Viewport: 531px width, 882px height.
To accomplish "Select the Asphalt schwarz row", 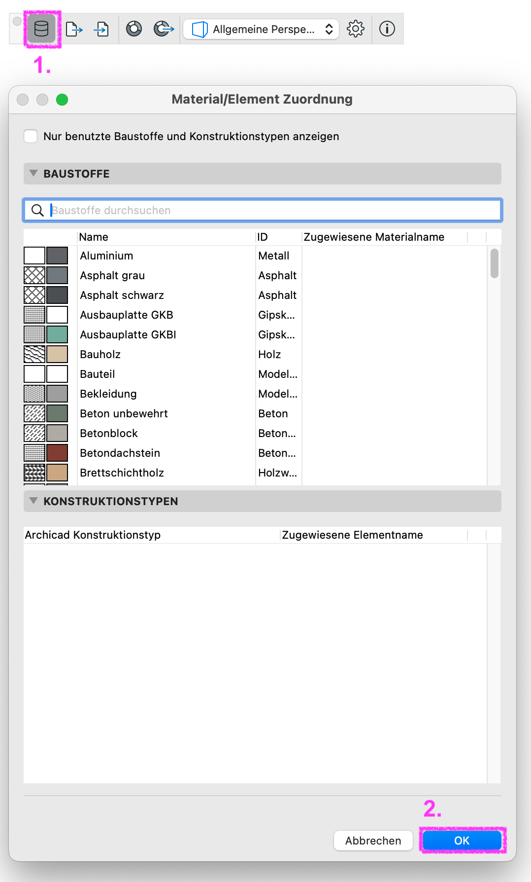I will (x=255, y=295).
